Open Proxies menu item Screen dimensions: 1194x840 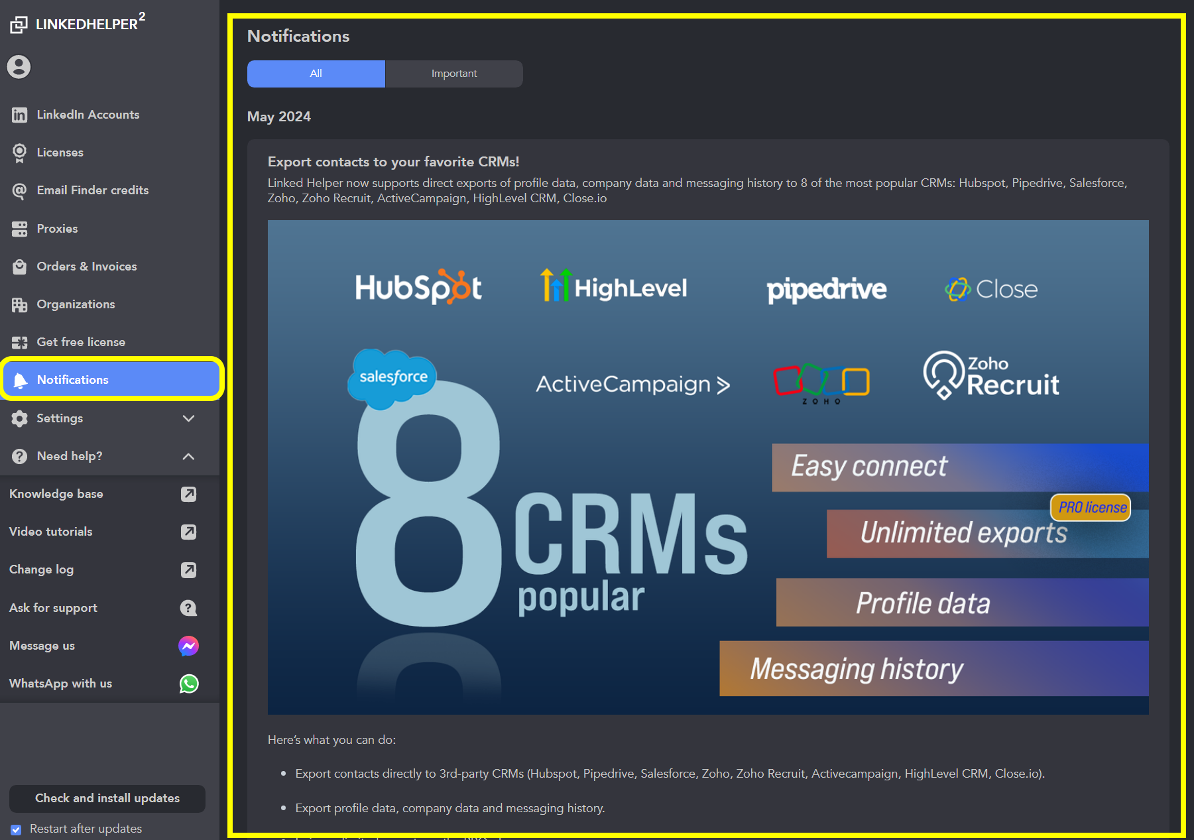tap(109, 229)
